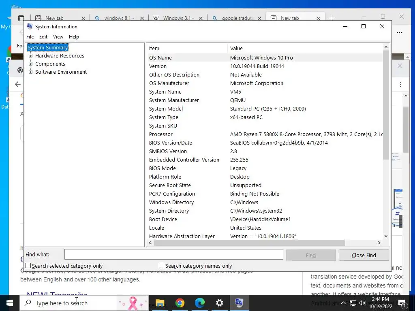Open Chrome's vertical three-dots menu

click(x=400, y=84)
